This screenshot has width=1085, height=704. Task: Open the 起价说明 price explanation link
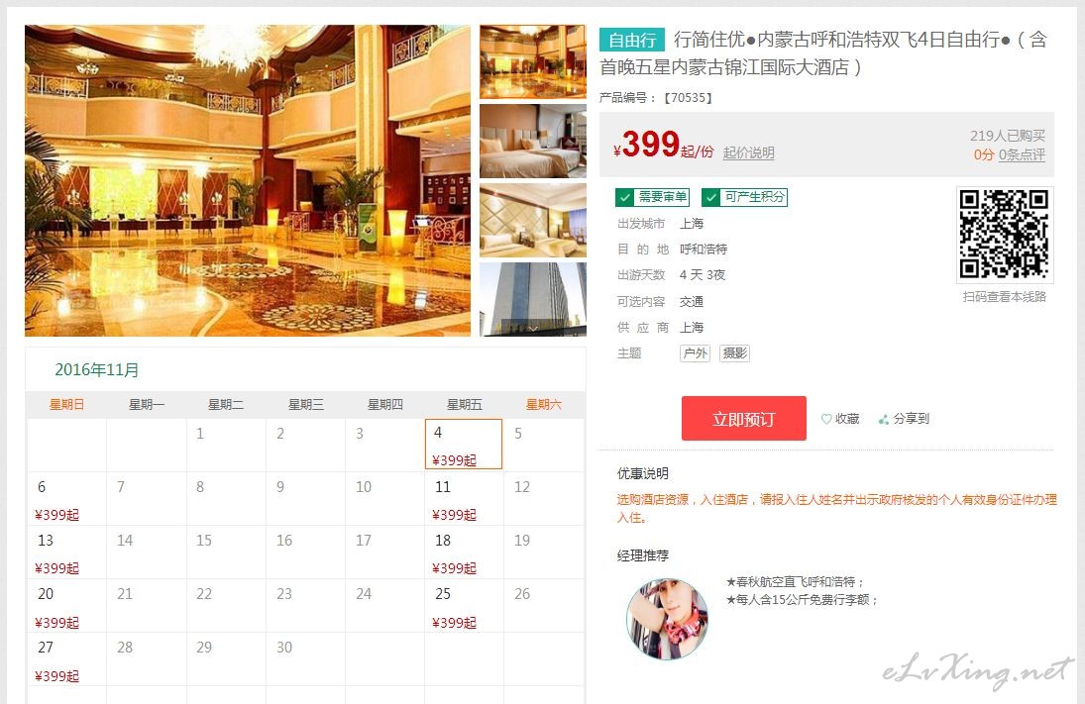pyautogui.click(x=749, y=152)
